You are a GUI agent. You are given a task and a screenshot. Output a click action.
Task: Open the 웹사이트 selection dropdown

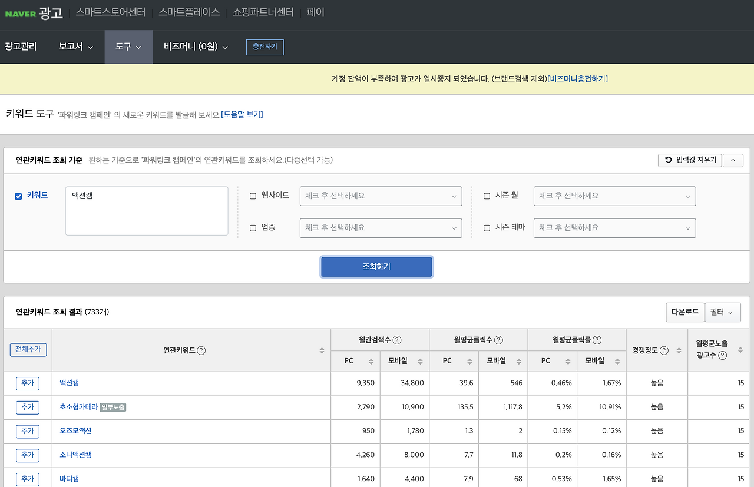pyautogui.click(x=381, y=196)
